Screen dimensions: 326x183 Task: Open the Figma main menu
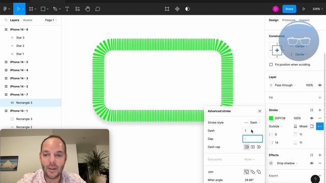(x=5, y=9)
